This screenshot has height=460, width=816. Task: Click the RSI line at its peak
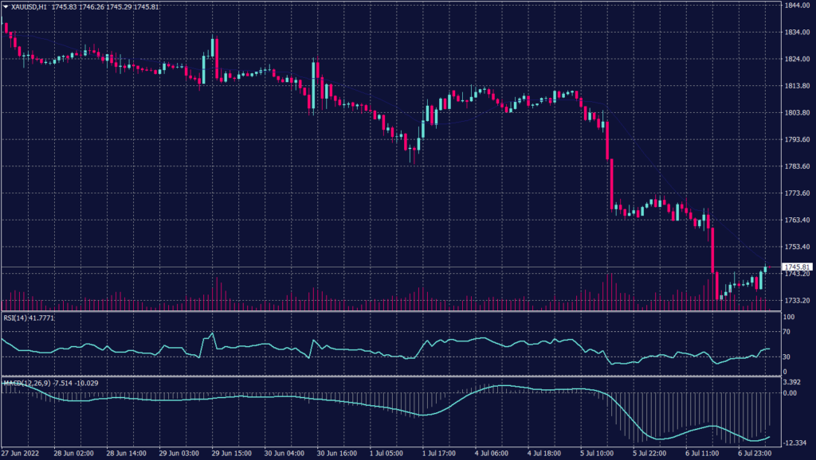(x=211, y=333)
